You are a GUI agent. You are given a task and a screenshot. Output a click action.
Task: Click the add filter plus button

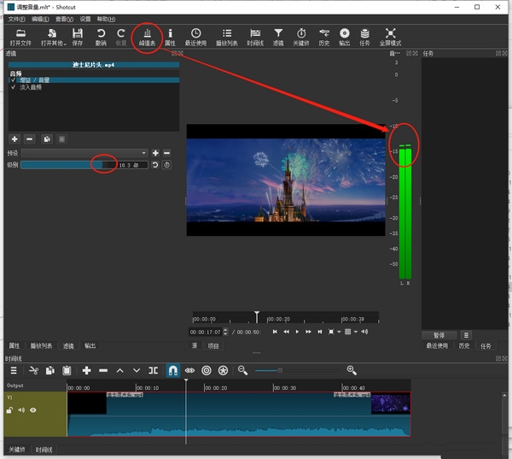coord(15,138)
